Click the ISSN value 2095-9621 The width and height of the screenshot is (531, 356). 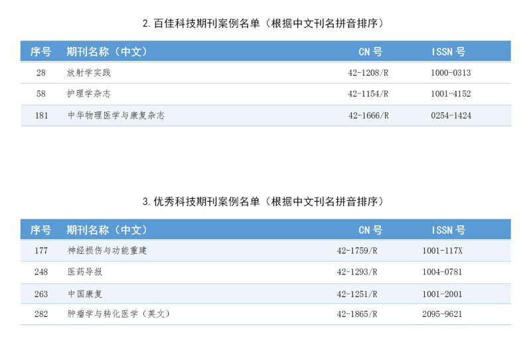pyautogui.click(x=442, y=314)
